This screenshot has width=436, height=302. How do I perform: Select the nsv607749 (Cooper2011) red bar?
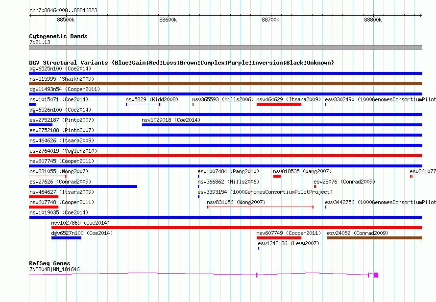coord(279,238)
